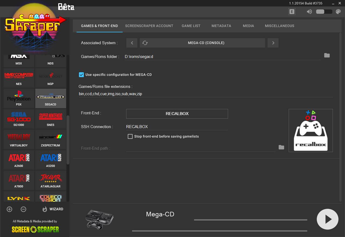Viewport: 345px width, 237px height.
Task: Visit ScreenScraper via its logo
Action: point(35,229)
